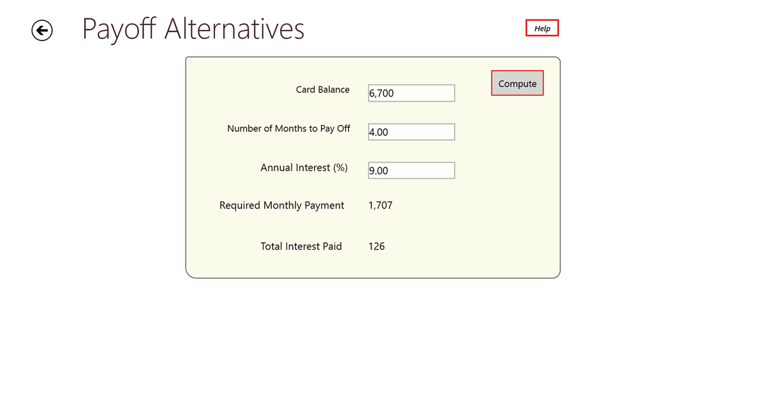
Task: Select the Annual Interest input box
Action: 411,170
